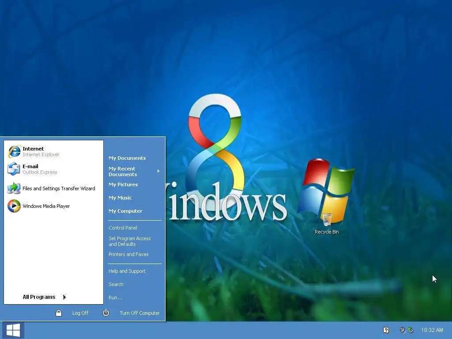Click the speaker media tray icon
The height and width of the screenshot is (339, 452).
pos(402,330)
